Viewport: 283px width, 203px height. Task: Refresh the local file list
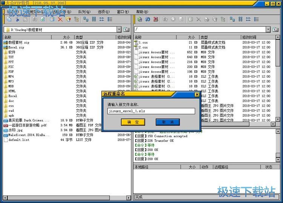[x=43, y=19]
